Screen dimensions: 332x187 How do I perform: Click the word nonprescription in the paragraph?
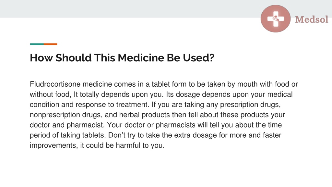point(55,115)
